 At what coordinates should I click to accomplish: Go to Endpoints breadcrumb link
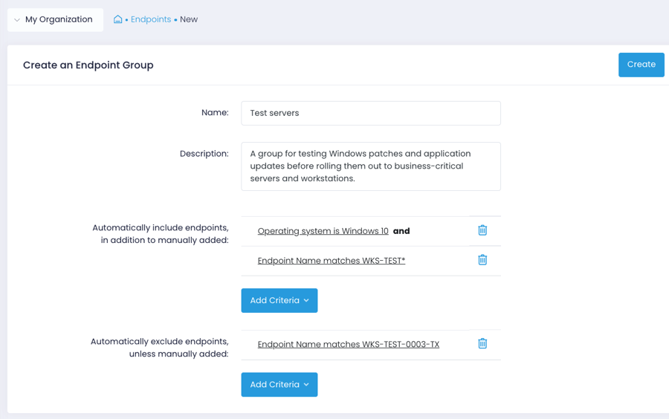pos(151,19)
